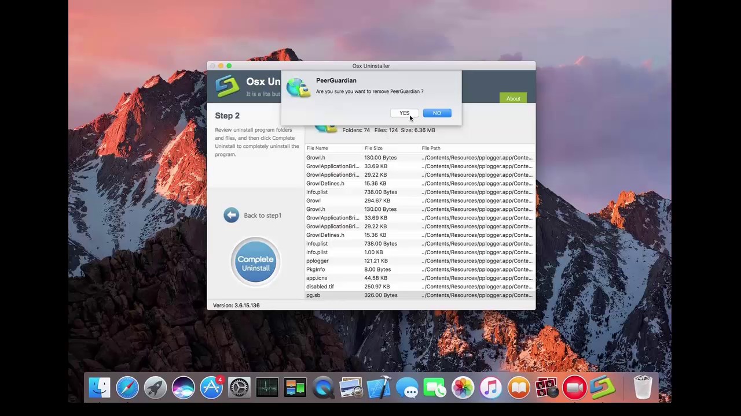
Task: Open the About button
Action: tap(513, 98)
